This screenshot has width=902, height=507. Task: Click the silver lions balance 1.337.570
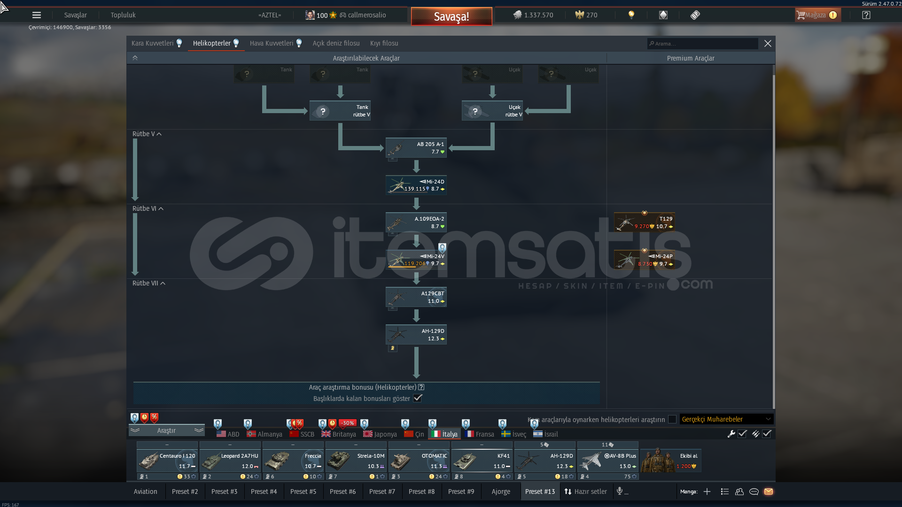click(x=533, y=15)
